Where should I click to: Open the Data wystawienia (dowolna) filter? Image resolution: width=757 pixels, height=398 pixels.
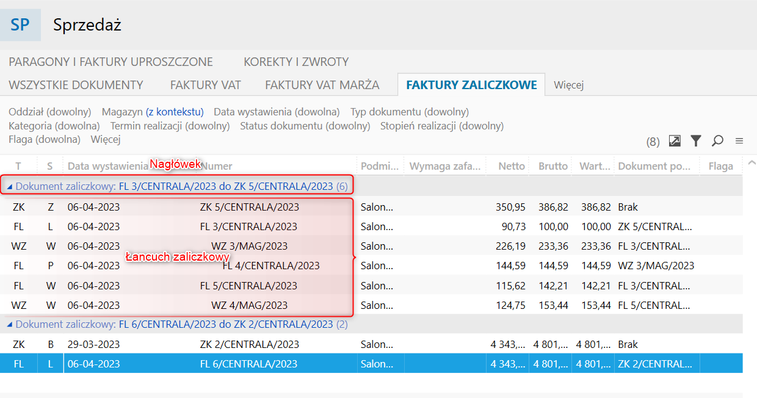pyautogui.click(x=277, y=112)
